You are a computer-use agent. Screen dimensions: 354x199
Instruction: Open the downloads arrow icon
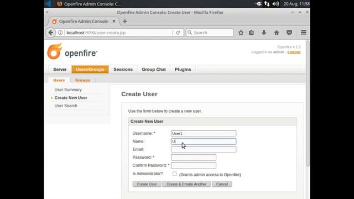[264, 33]
